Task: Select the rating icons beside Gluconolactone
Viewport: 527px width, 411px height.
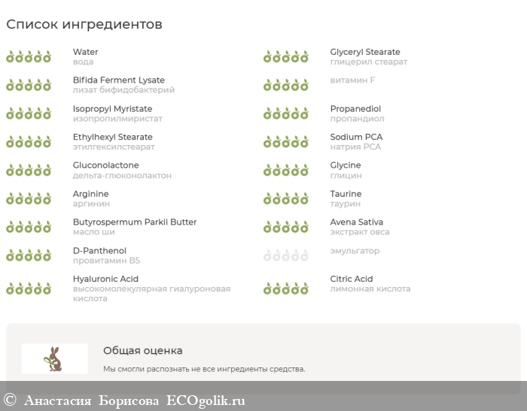Action: coord(29,171)
